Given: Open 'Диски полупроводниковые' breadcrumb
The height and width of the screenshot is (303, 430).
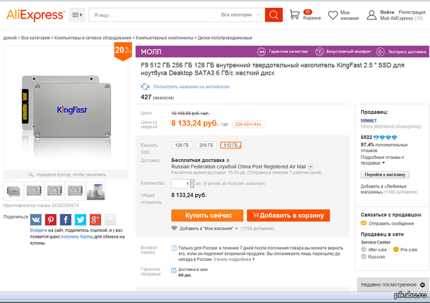Looking at the screenshot, I should click(x=225, y=38).
